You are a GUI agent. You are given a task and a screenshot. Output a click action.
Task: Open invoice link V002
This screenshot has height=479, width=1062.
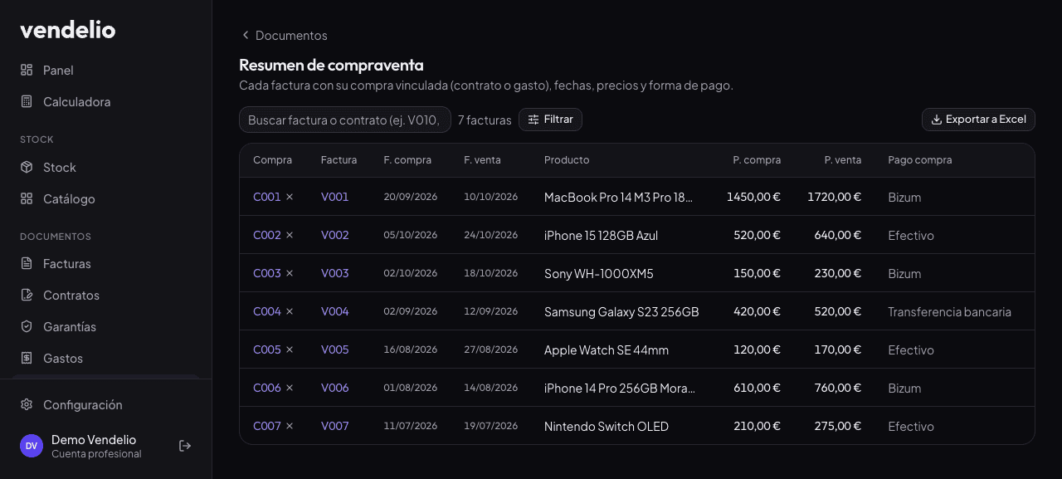click(335, 235)
